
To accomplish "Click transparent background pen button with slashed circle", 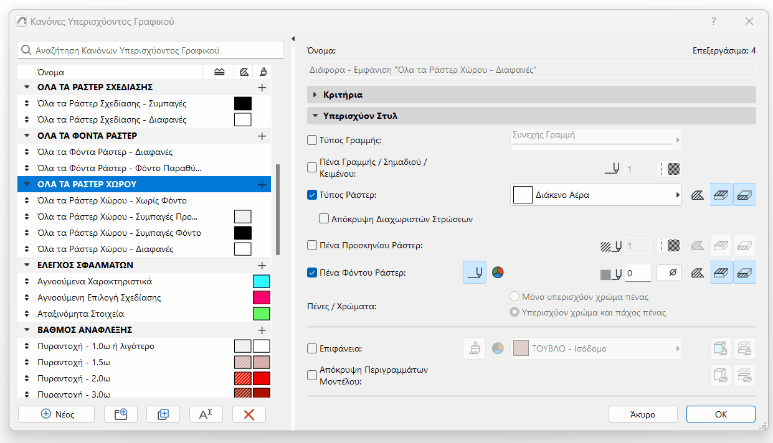I will (x=669, y=273).
